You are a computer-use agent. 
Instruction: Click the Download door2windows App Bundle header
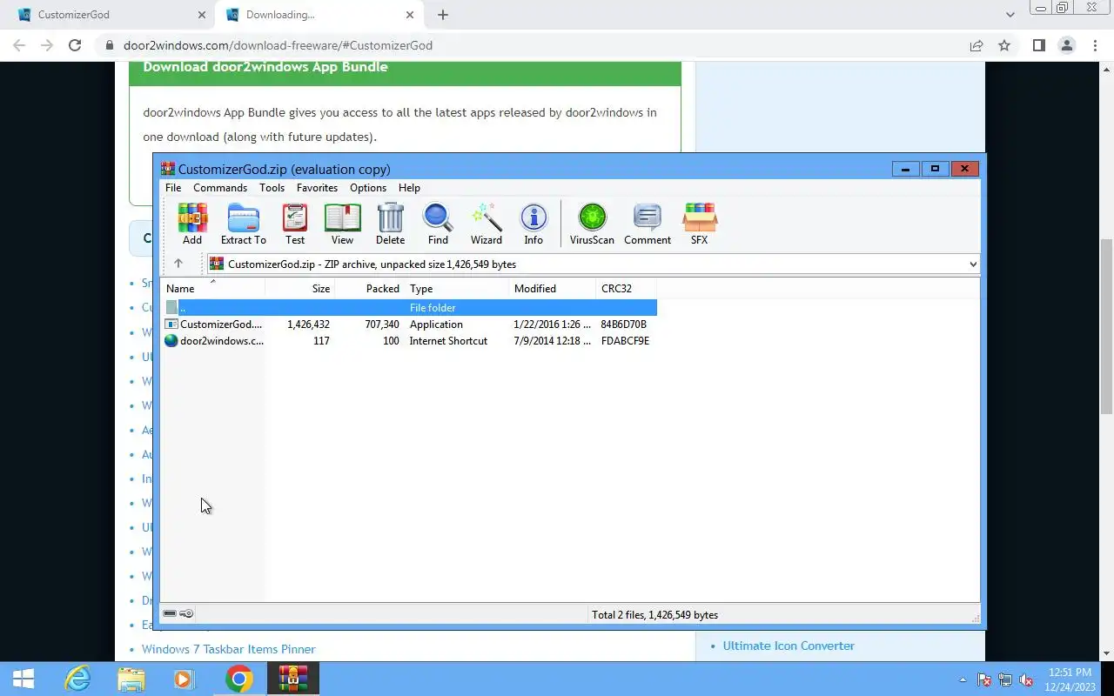tap(265, 67)
